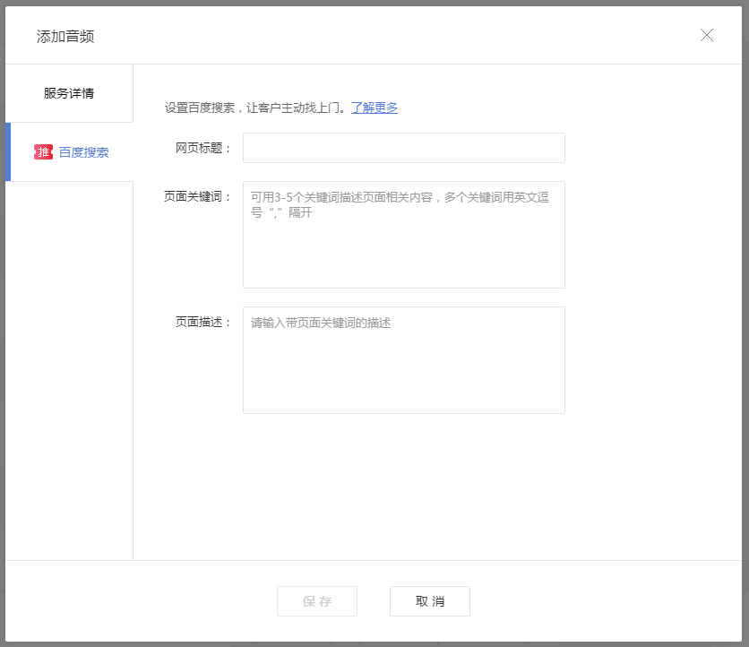This screenshot has width=749, height=647.
Task: Select the 百度搜索 tab
Action: point(69,152)
